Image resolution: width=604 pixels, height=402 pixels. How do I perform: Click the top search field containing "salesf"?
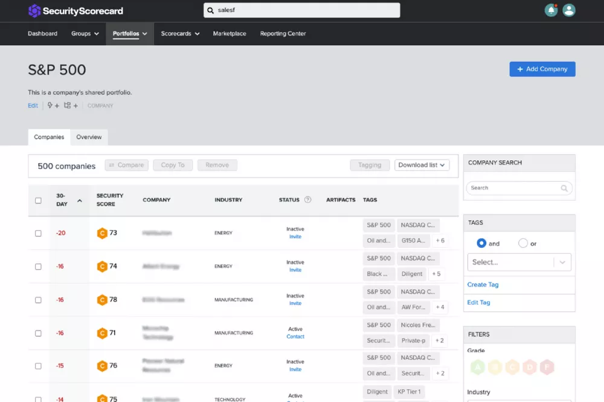pos(301,10)
